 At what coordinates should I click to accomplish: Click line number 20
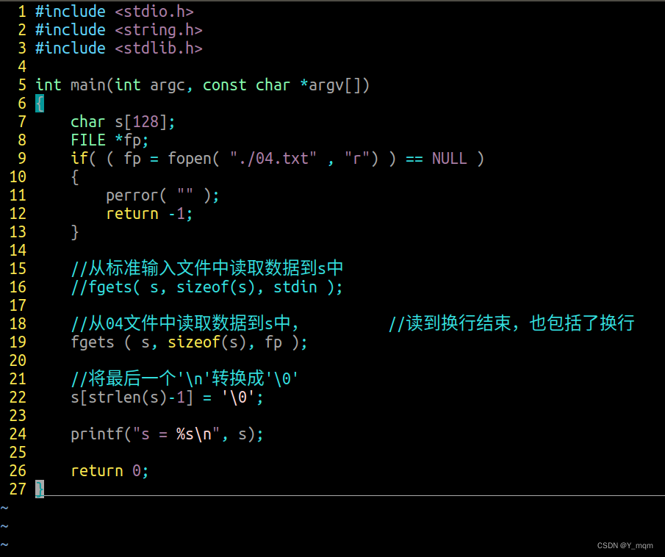(18, 361)
